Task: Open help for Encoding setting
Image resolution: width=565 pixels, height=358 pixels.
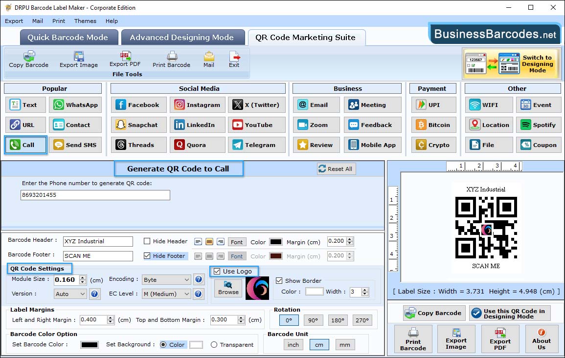Action: click(199, 279)
